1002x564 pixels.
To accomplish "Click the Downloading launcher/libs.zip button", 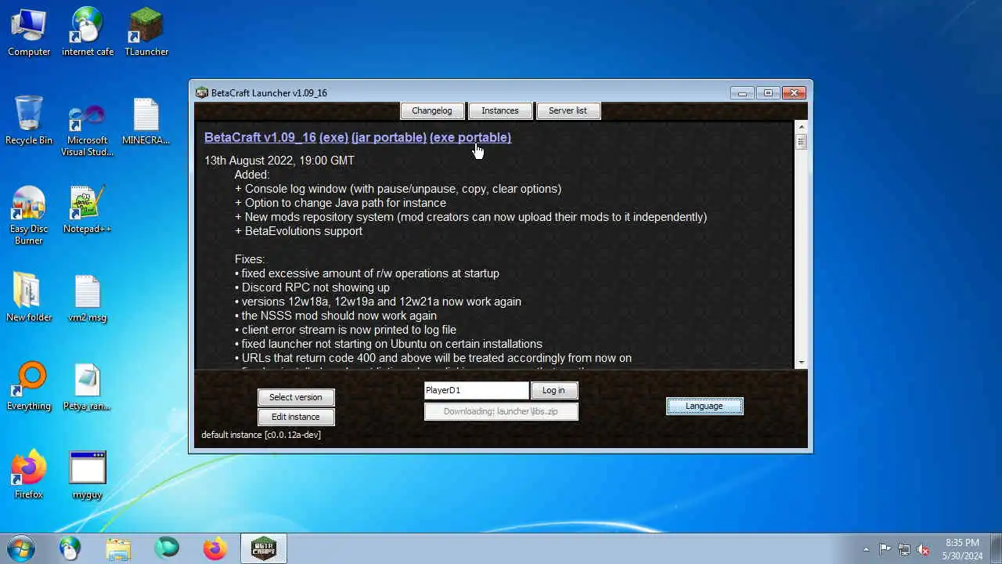I will [501, 411].
